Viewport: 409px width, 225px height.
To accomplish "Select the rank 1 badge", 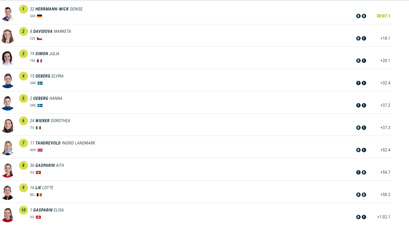I will tap(23, 9).
